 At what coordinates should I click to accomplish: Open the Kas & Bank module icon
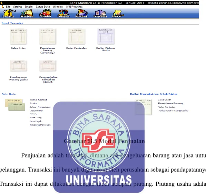(x=81, y=13)
